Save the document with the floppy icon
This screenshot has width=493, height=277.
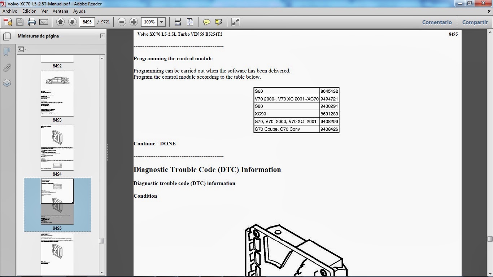pos(20,22)
